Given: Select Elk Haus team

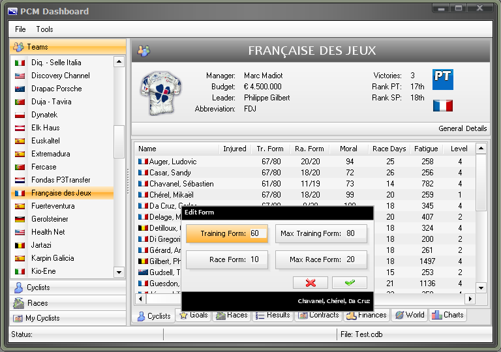Looking at the screenshot, I should coord(63,128).
